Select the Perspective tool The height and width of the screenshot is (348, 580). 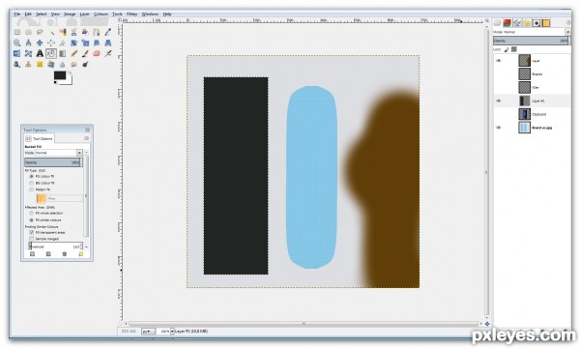coord(107,43)
